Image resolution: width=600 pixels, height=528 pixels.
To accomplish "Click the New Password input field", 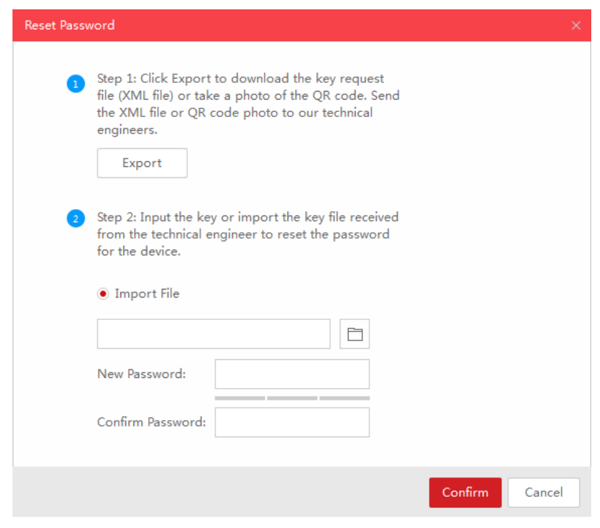I will pos(291,374).
